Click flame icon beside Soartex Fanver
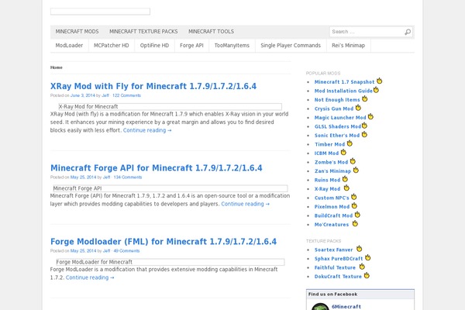 [359, 249]
